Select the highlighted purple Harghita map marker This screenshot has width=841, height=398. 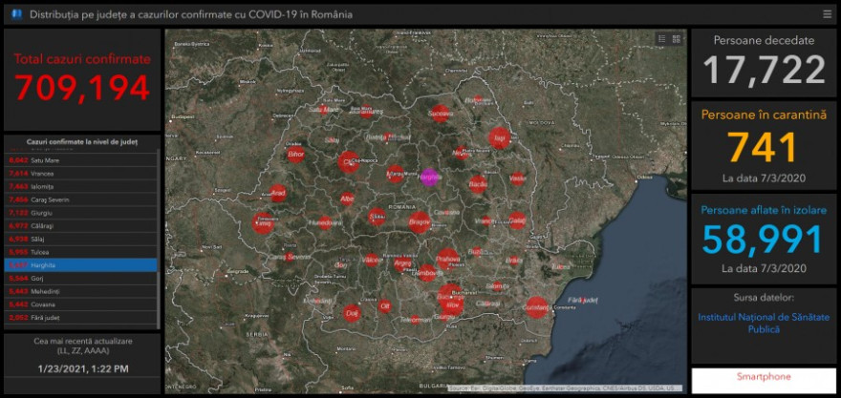pos(429,177)
